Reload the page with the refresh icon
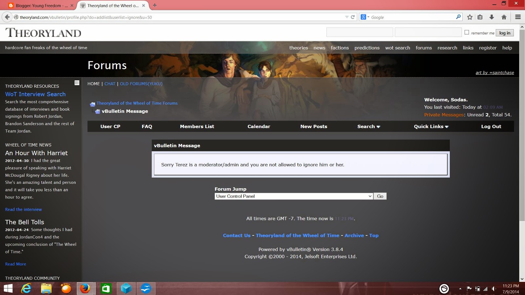The image size is (525, 295). [353, 17]
